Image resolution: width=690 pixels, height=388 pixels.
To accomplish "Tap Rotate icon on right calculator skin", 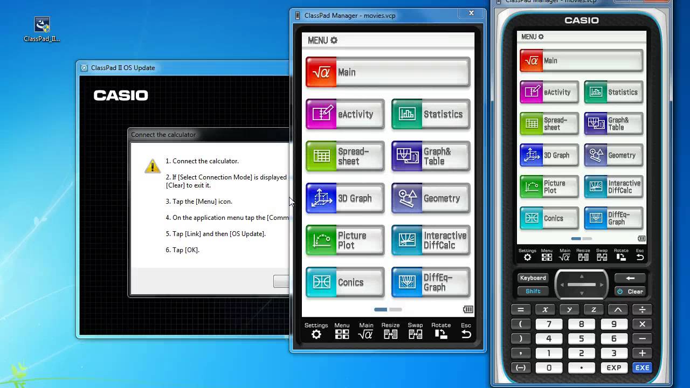I will 621,255.
